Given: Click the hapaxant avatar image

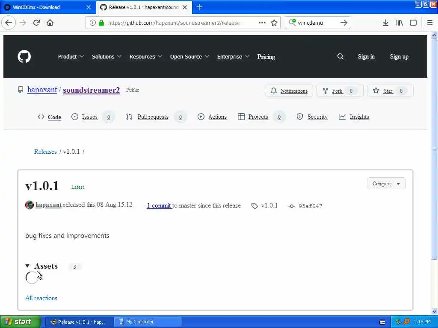Looking at the screenshot, I should (30, 205).
